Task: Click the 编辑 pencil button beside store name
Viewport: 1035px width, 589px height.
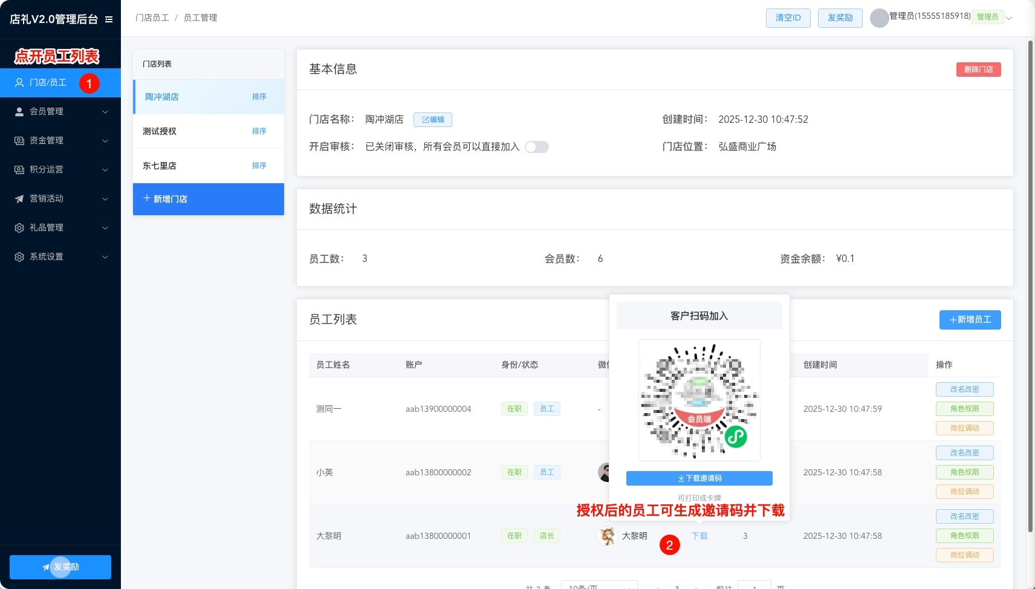Action: pyautogui.click(x=432, y=120)
